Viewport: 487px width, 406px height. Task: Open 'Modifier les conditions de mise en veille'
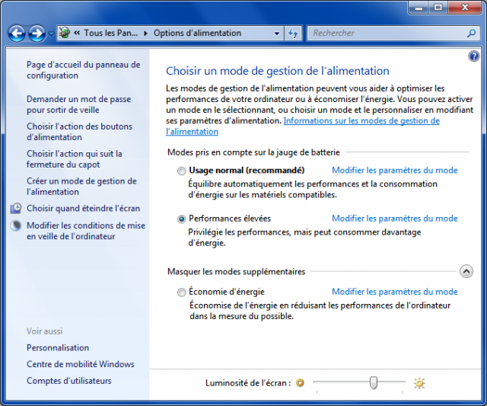tap(86, 231)
